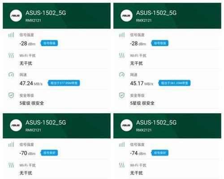The width and height of the screenshot is (224, 179).
Task: Tap 5星级 很安全 rating in 47.24 MB/s panel
Action: coord(32,103)
